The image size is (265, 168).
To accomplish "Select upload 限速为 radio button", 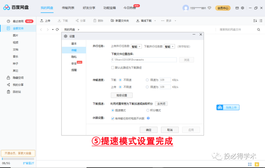I will pos(147,87).
